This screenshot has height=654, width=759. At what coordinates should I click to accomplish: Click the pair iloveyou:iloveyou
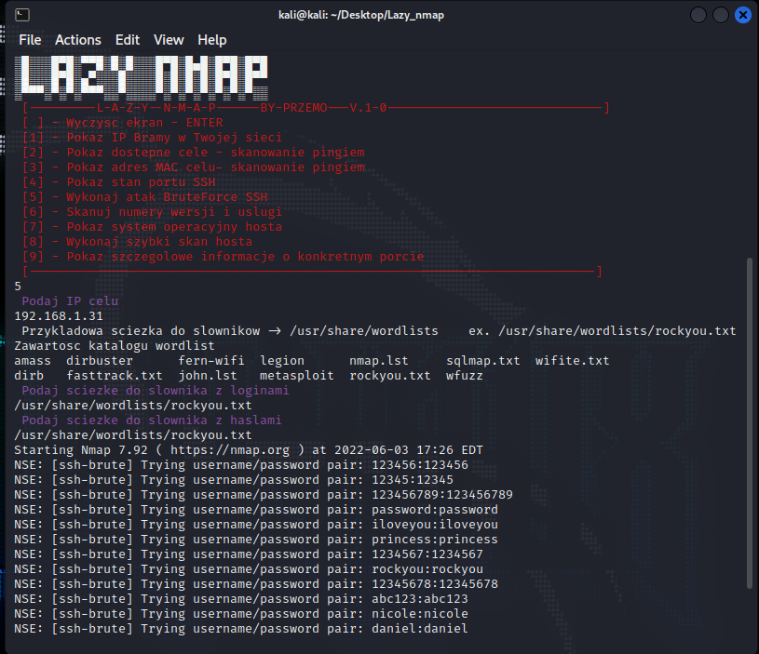(435, 525)
